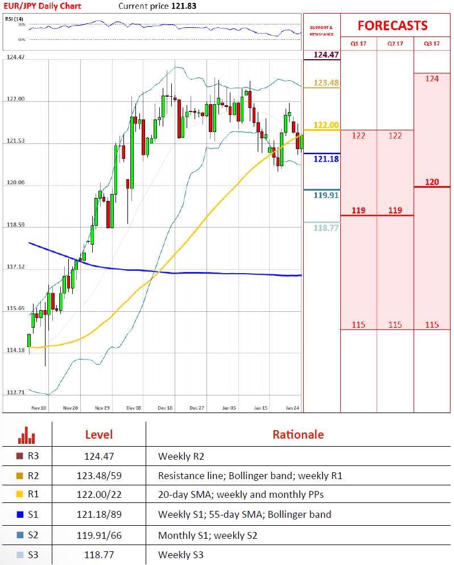Image resolution: width=454 pixels, height=565 pixels.
Task: Click the Q1 17 low forecast 115
Action: coord(358,325)
